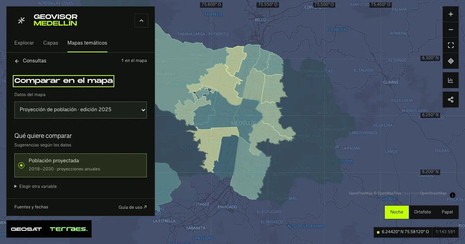The width and height of the screenshot is (465, 244).
Task: Click the BELLO map label
Action: click(x=260, y=19)
